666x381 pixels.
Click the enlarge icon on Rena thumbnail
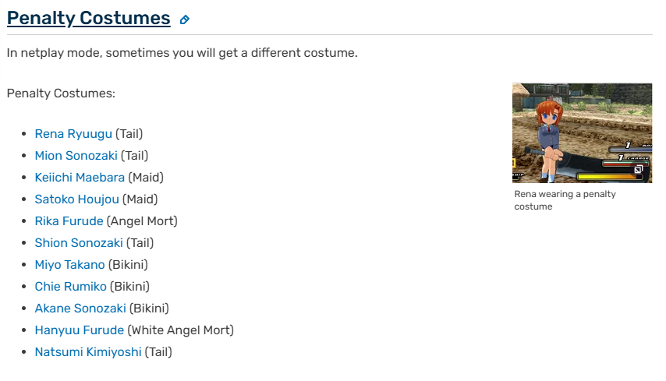pyautogui.click(x=638, y=169)
